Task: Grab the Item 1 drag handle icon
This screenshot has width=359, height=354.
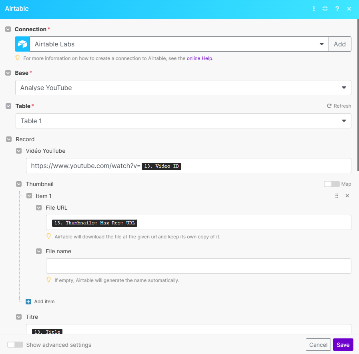Action: click(337, 196)
